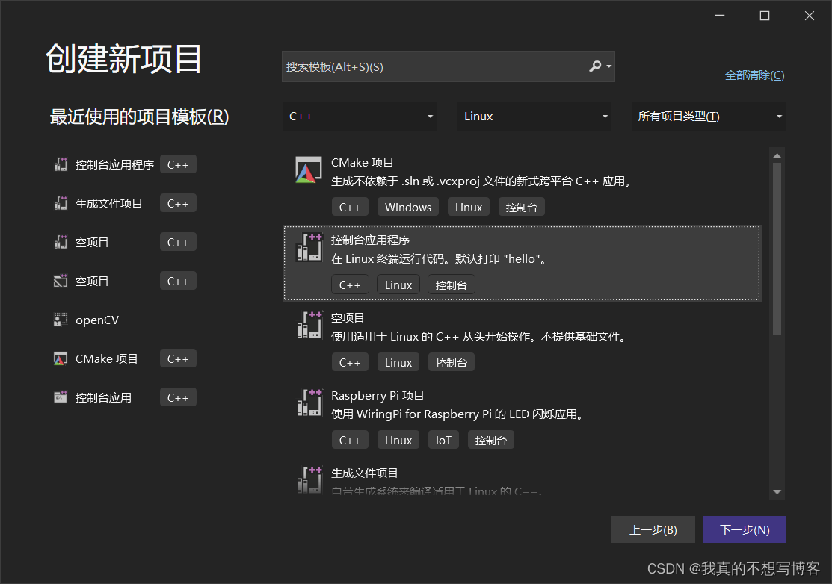The height and width of the screenshot is (584, 832).
Task: Click the search magnifier icon
Action: (596, 66)
